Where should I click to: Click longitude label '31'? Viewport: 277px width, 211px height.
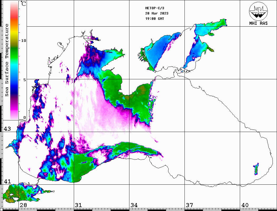point(79,205)
